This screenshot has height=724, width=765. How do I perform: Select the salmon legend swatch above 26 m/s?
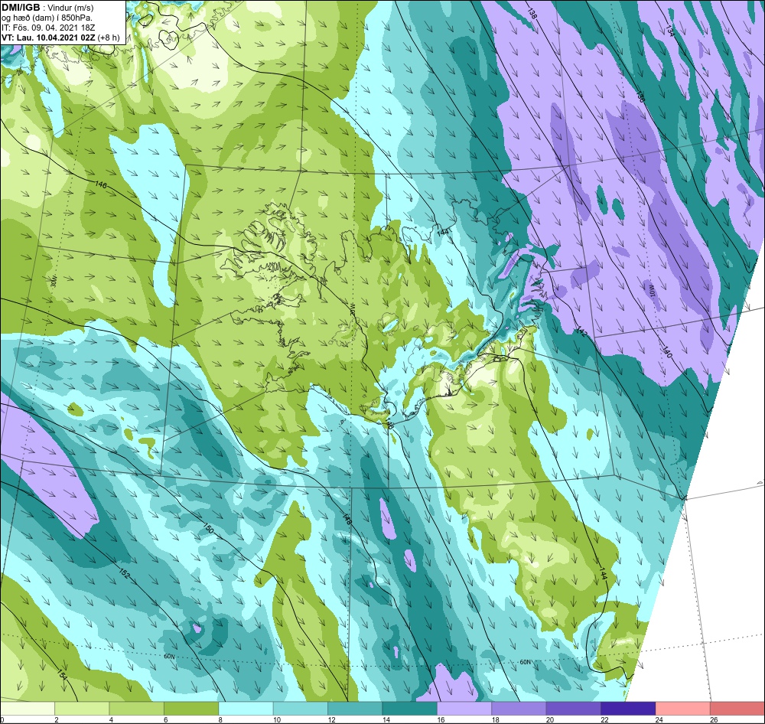tap(737, 708)
